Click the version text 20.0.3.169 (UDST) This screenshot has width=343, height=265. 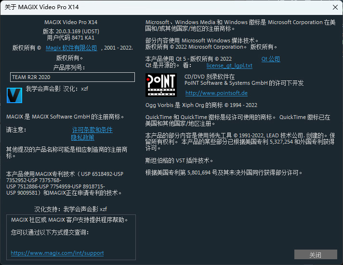coord(71,31)
